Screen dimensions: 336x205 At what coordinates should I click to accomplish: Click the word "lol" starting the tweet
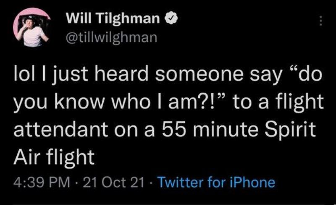24,78
